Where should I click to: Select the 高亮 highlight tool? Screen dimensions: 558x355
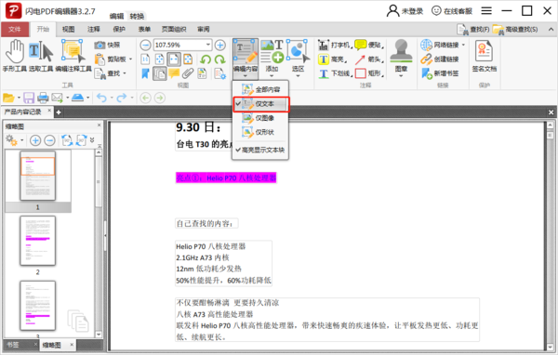(x=333, y=59)
